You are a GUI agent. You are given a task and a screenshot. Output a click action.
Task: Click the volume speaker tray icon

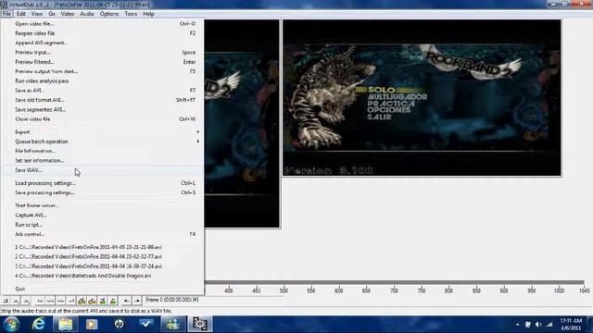[538, 325]
